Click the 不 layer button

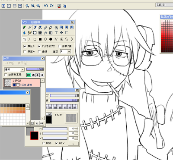point(38,75)
